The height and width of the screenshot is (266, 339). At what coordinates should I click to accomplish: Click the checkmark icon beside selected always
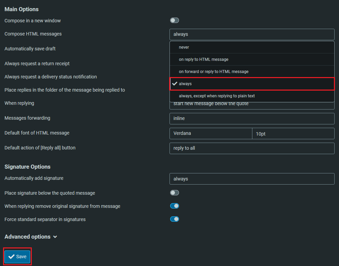click(x=175, y=84)
